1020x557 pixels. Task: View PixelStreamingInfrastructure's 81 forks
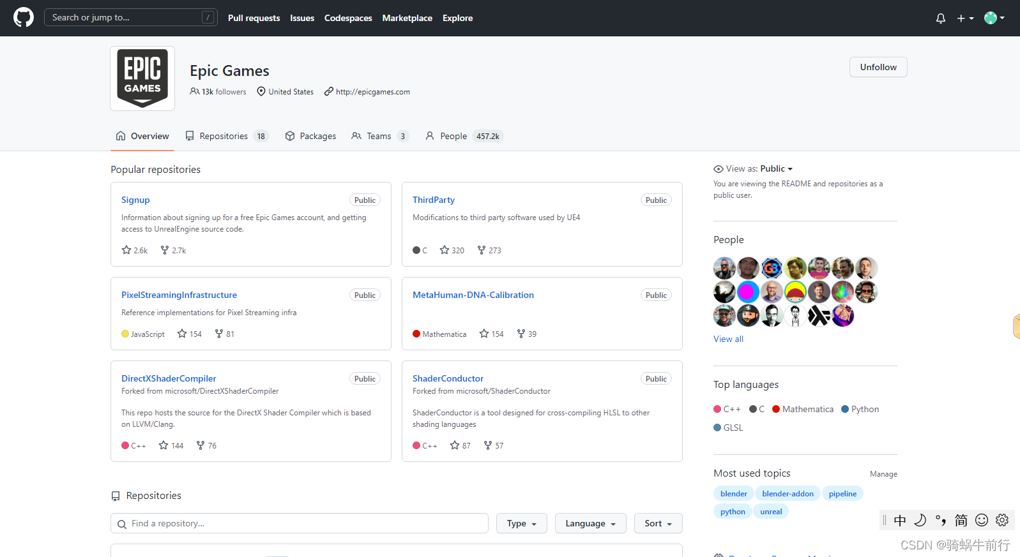click(225, 334)
